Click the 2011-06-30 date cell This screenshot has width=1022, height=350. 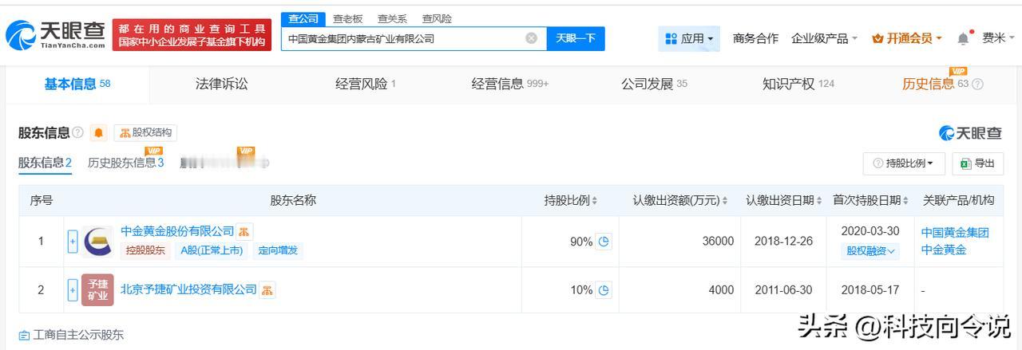[x=785, y=290]
